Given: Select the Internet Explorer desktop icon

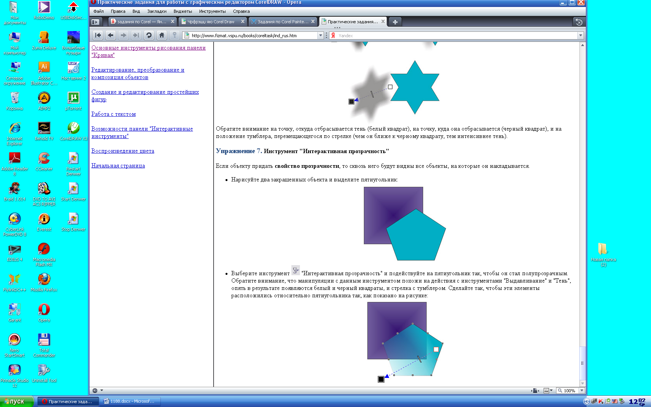Looking at the screenshot, I should click(x=15, y=134).
